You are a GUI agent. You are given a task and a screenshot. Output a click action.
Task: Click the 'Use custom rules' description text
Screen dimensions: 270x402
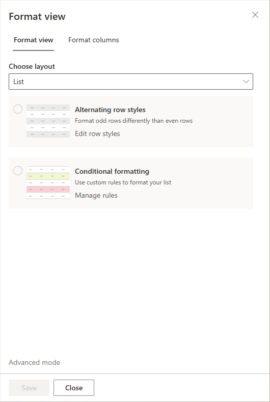coord(123,182)
